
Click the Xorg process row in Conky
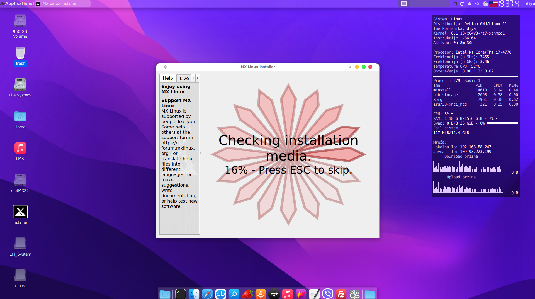pos(475,100)
